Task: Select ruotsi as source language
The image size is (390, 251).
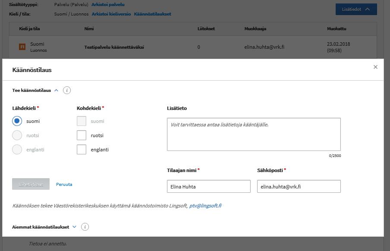Action: coord(17,135)
